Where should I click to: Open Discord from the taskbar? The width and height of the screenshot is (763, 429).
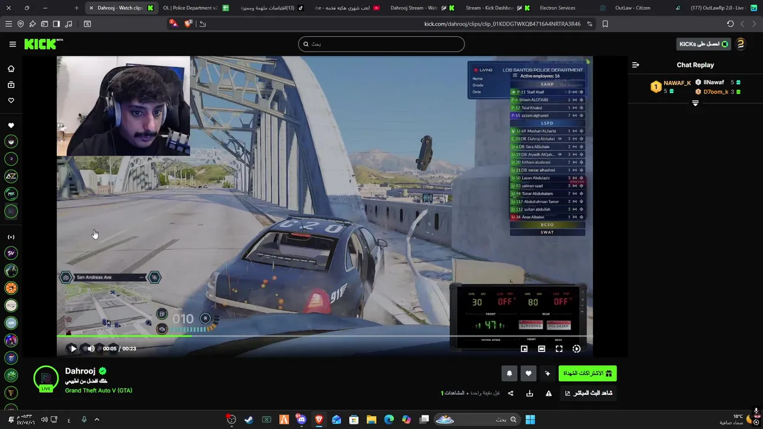[301, 419]
